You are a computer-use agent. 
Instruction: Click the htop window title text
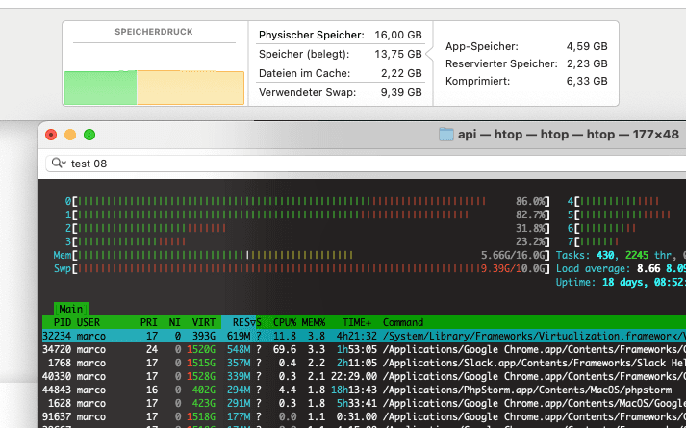tap(569, 135)
